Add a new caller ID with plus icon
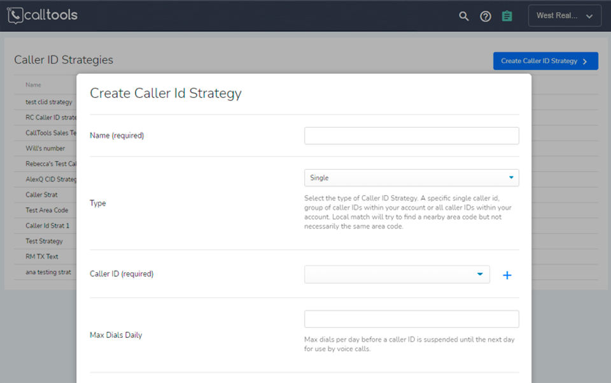Image resolution: width=611 pixels, height=383 pixels. (x=507, y=275)
